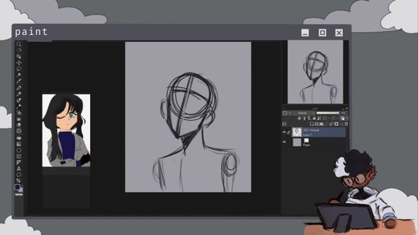Click the Layer 1 thumbnail
Screen dimensions: 418x235
point(297,132)
